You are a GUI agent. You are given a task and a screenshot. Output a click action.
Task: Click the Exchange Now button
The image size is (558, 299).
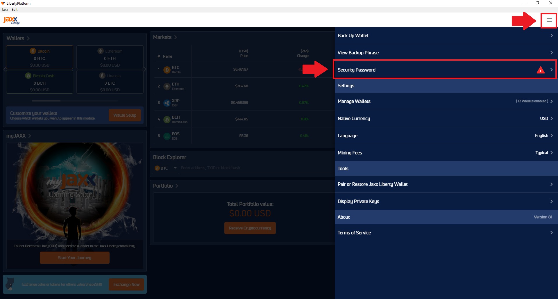pyautogui.click(x=126, y=284)
